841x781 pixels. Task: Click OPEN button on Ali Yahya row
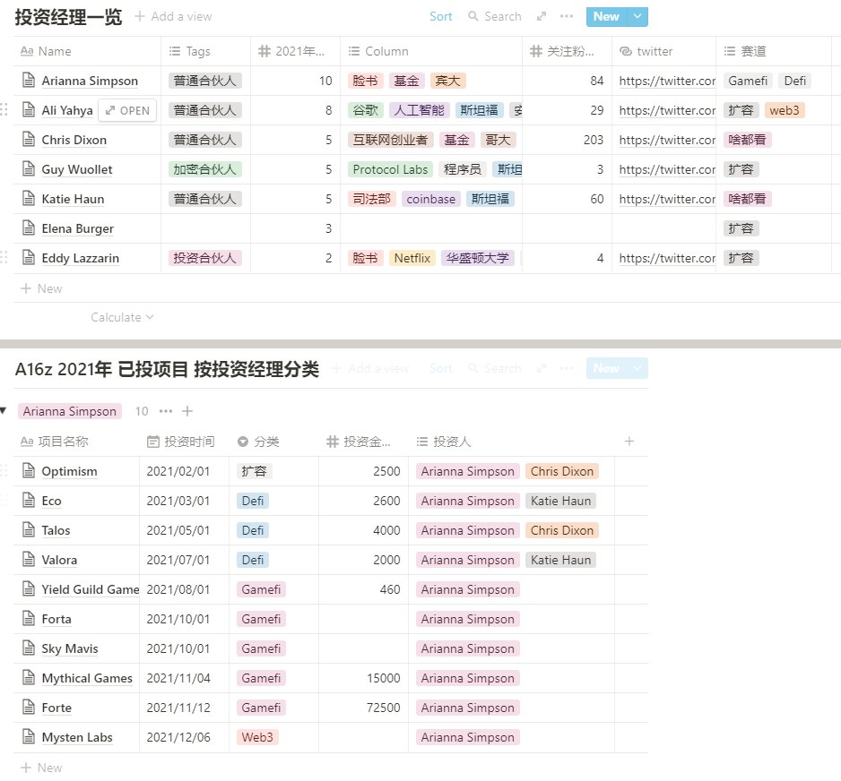pos(127,110)
